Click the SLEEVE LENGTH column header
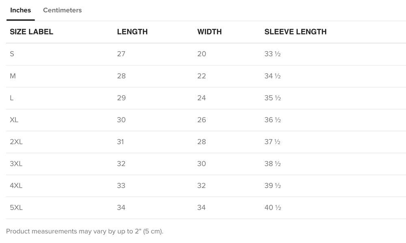This screenshot has height=243, width=406. tap(295, 32)
